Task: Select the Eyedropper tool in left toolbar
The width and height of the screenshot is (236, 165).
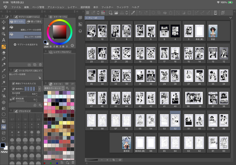Action: [4, 70]
